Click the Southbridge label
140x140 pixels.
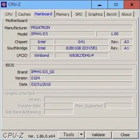(x=17, y=48)
